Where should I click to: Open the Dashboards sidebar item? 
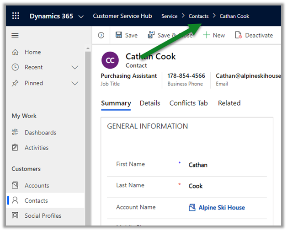pos(40,133)
